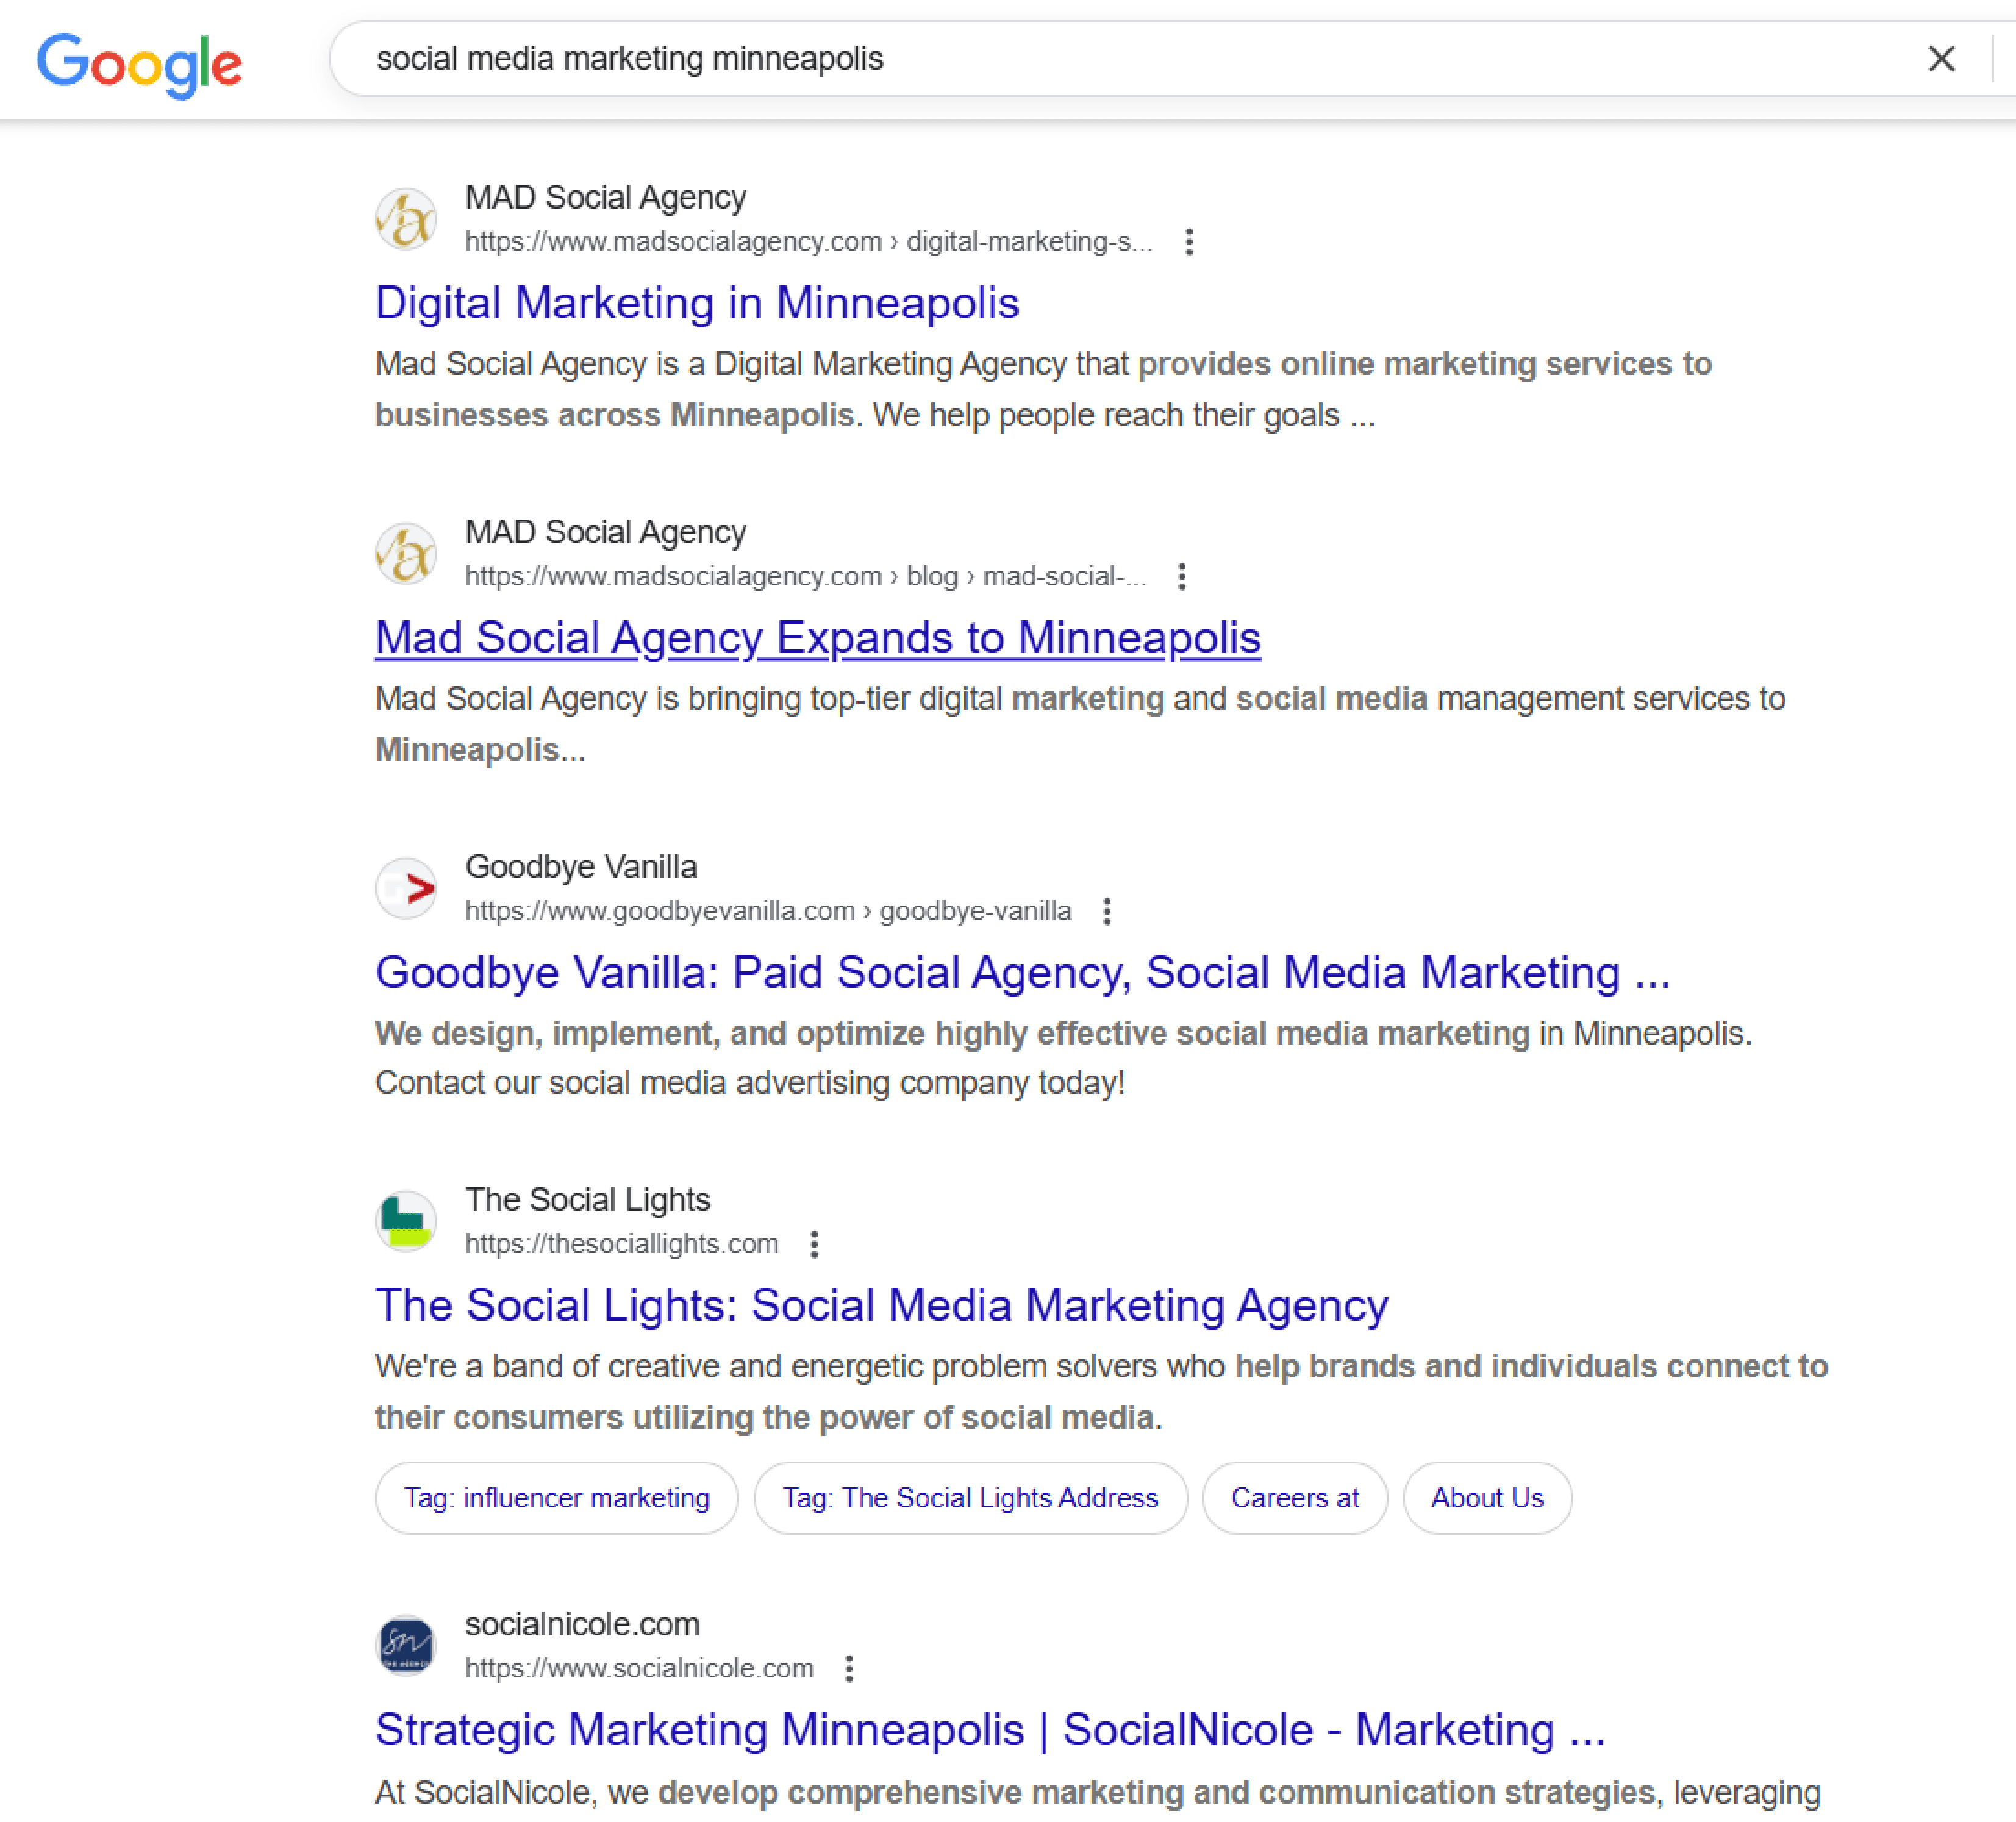The height and width of the screenshot is (1822, 2016).
Task: Select the Tag: influencer marketing chip
Action: pyautogui.click(x=556, y=1498)
